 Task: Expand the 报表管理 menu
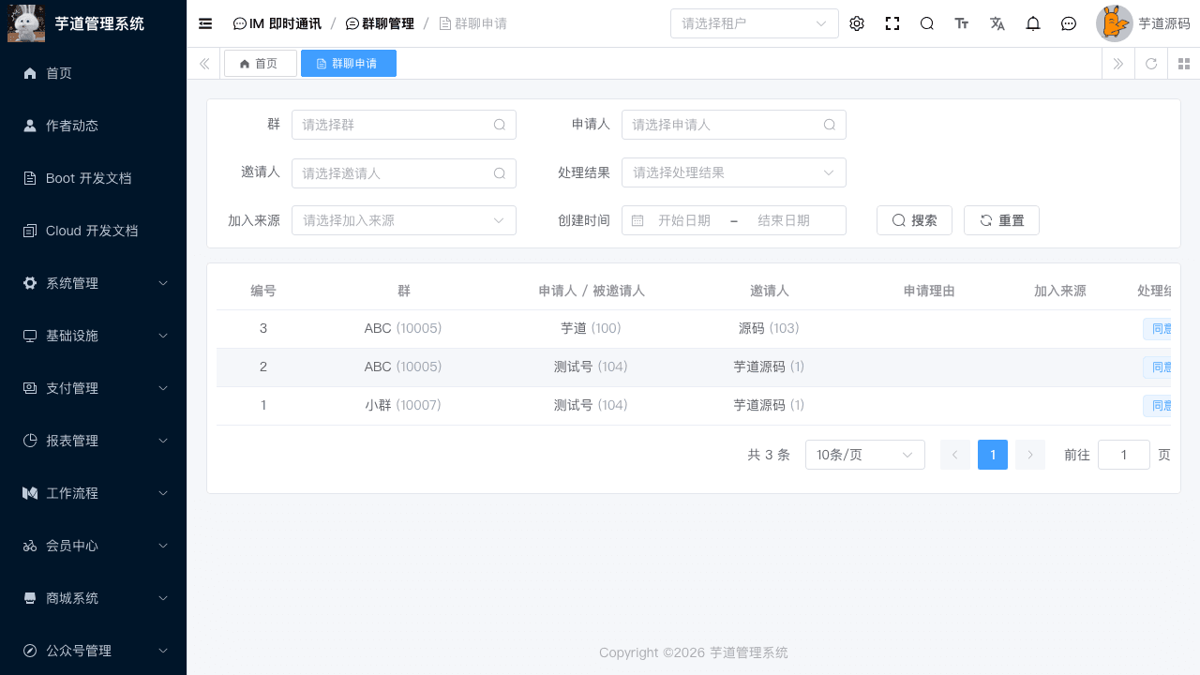tap(93, 441)
